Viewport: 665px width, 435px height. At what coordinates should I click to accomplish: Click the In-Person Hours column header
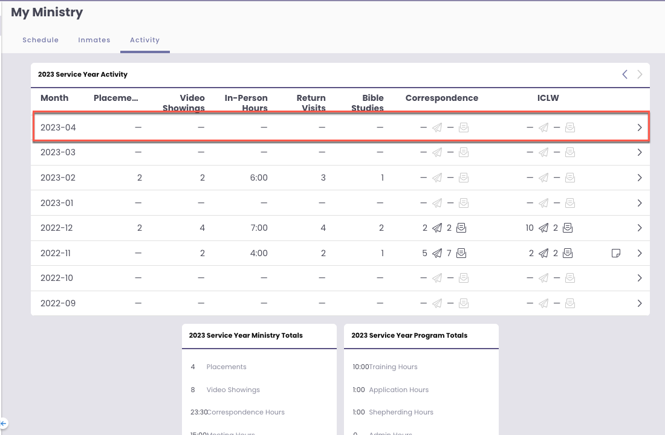click(246, 103)
